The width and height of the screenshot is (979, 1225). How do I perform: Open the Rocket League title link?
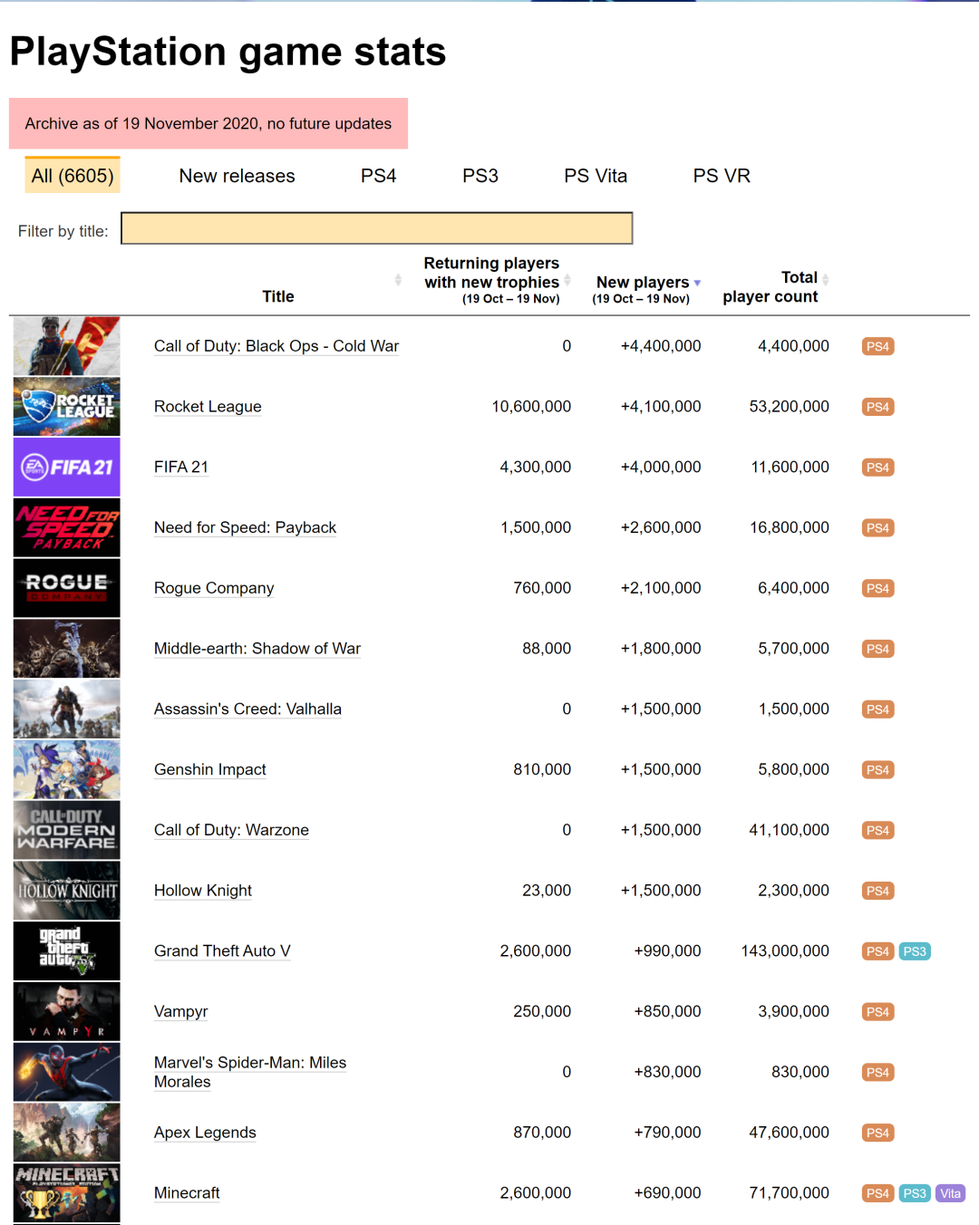[x=208, y=407]
